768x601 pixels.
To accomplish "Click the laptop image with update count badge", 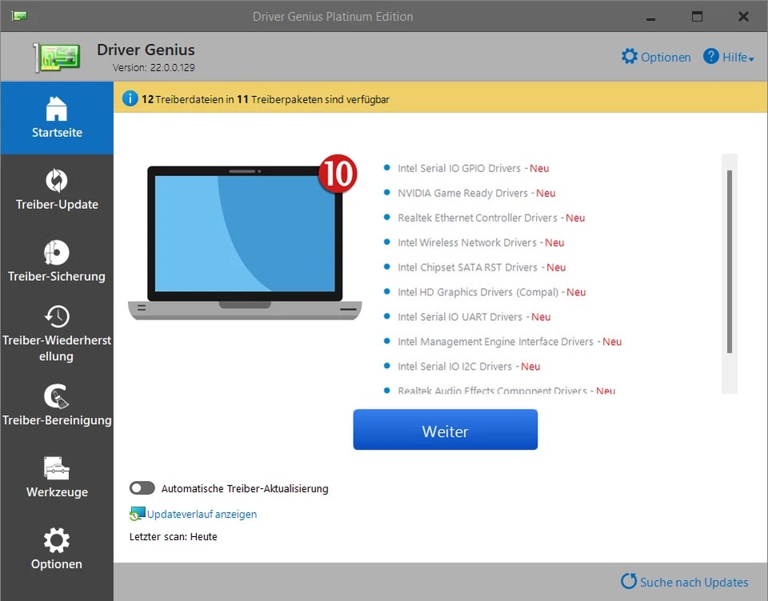I will [x=244, y=240].
